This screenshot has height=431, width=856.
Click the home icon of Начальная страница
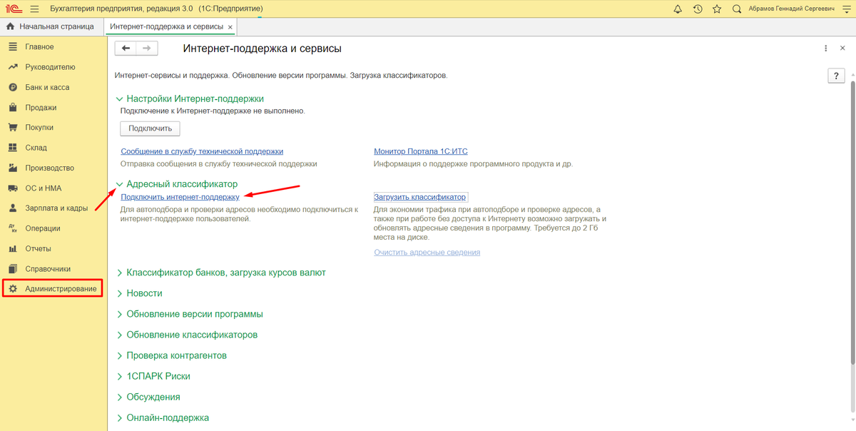(10, 26)
